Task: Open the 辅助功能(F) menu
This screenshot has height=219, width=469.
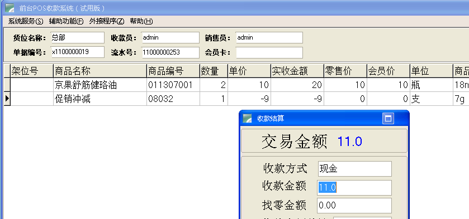Action: click(66, 21)
